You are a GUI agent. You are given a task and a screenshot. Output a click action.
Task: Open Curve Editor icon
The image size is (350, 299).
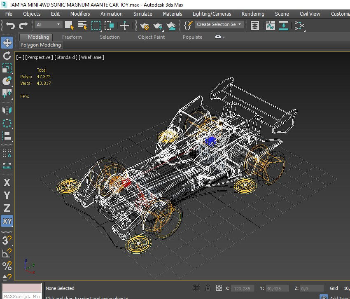click(x=270, y=26)
